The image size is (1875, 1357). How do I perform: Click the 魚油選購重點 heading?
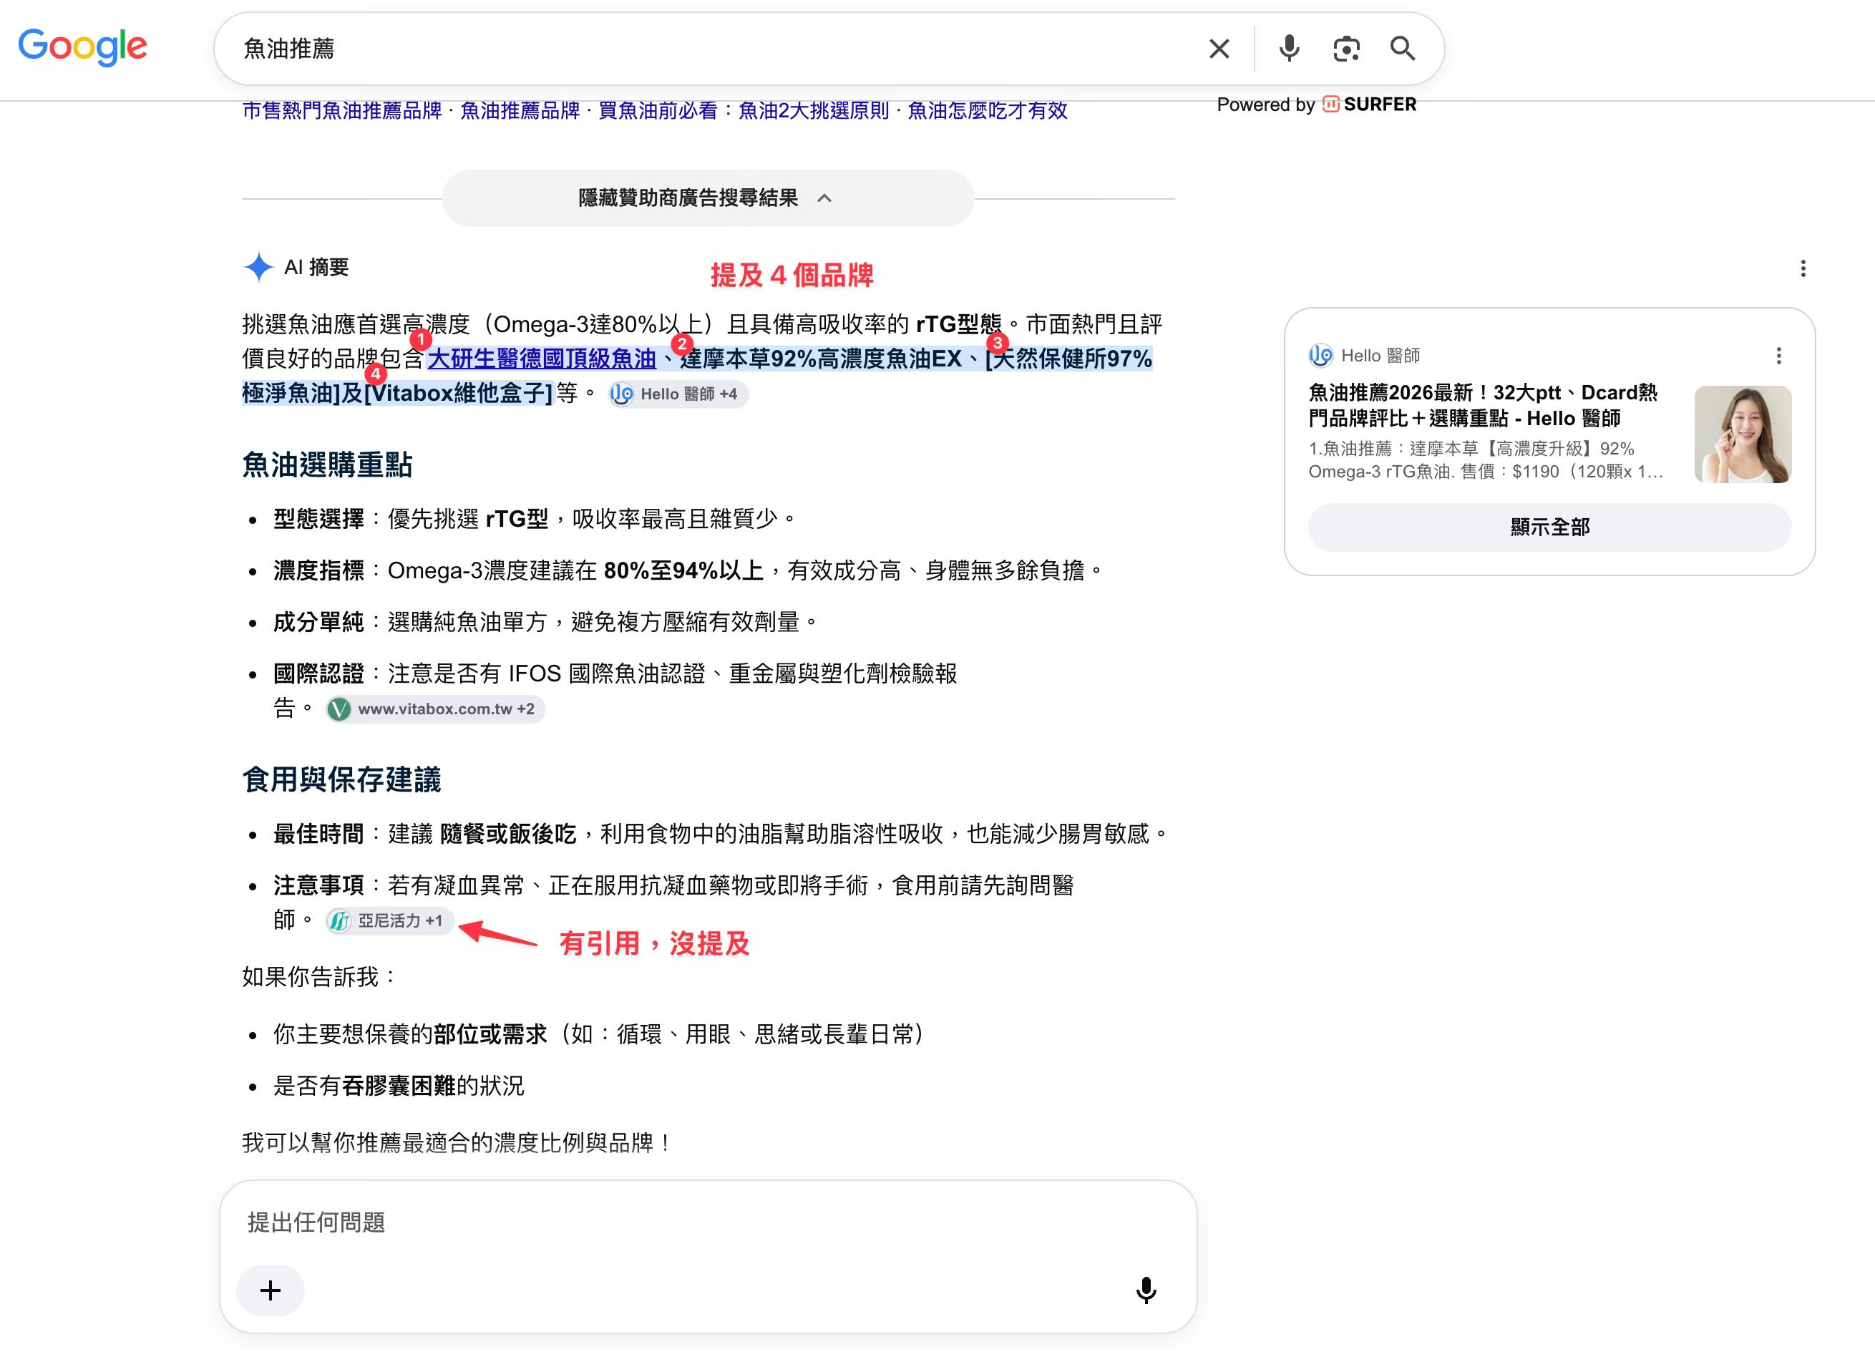coord(327,465)
